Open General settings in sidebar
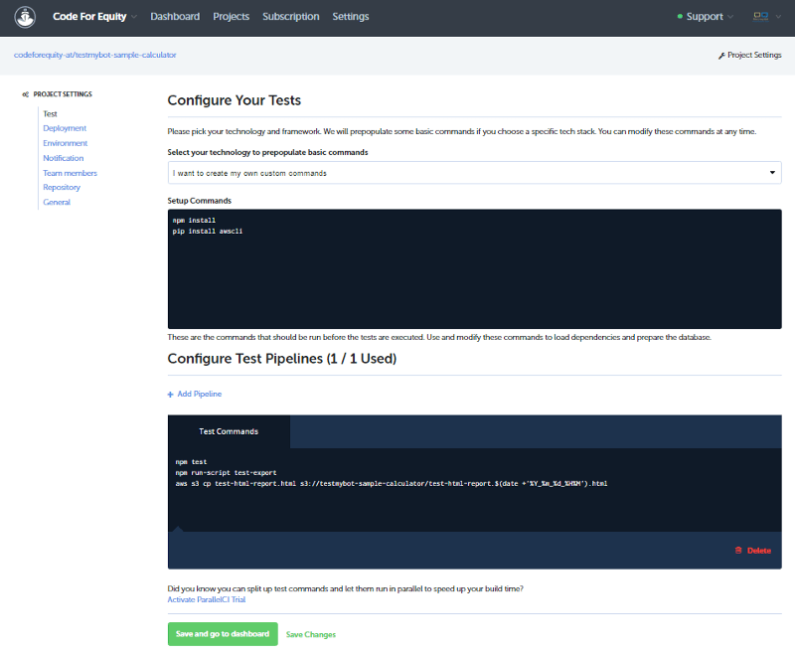Screen dimensions: 795x654 click(x=57, y=202)
